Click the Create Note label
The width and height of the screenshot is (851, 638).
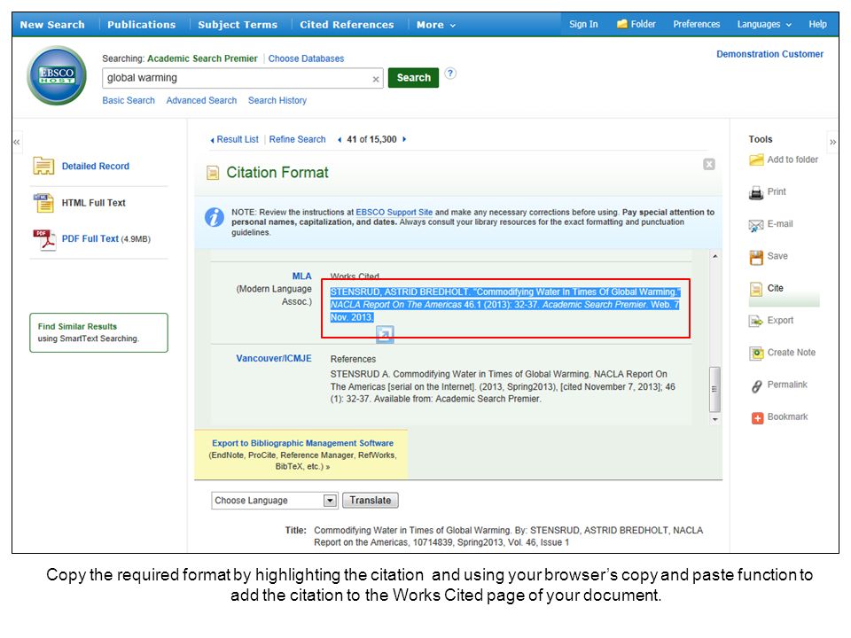[x=792, y=353]
